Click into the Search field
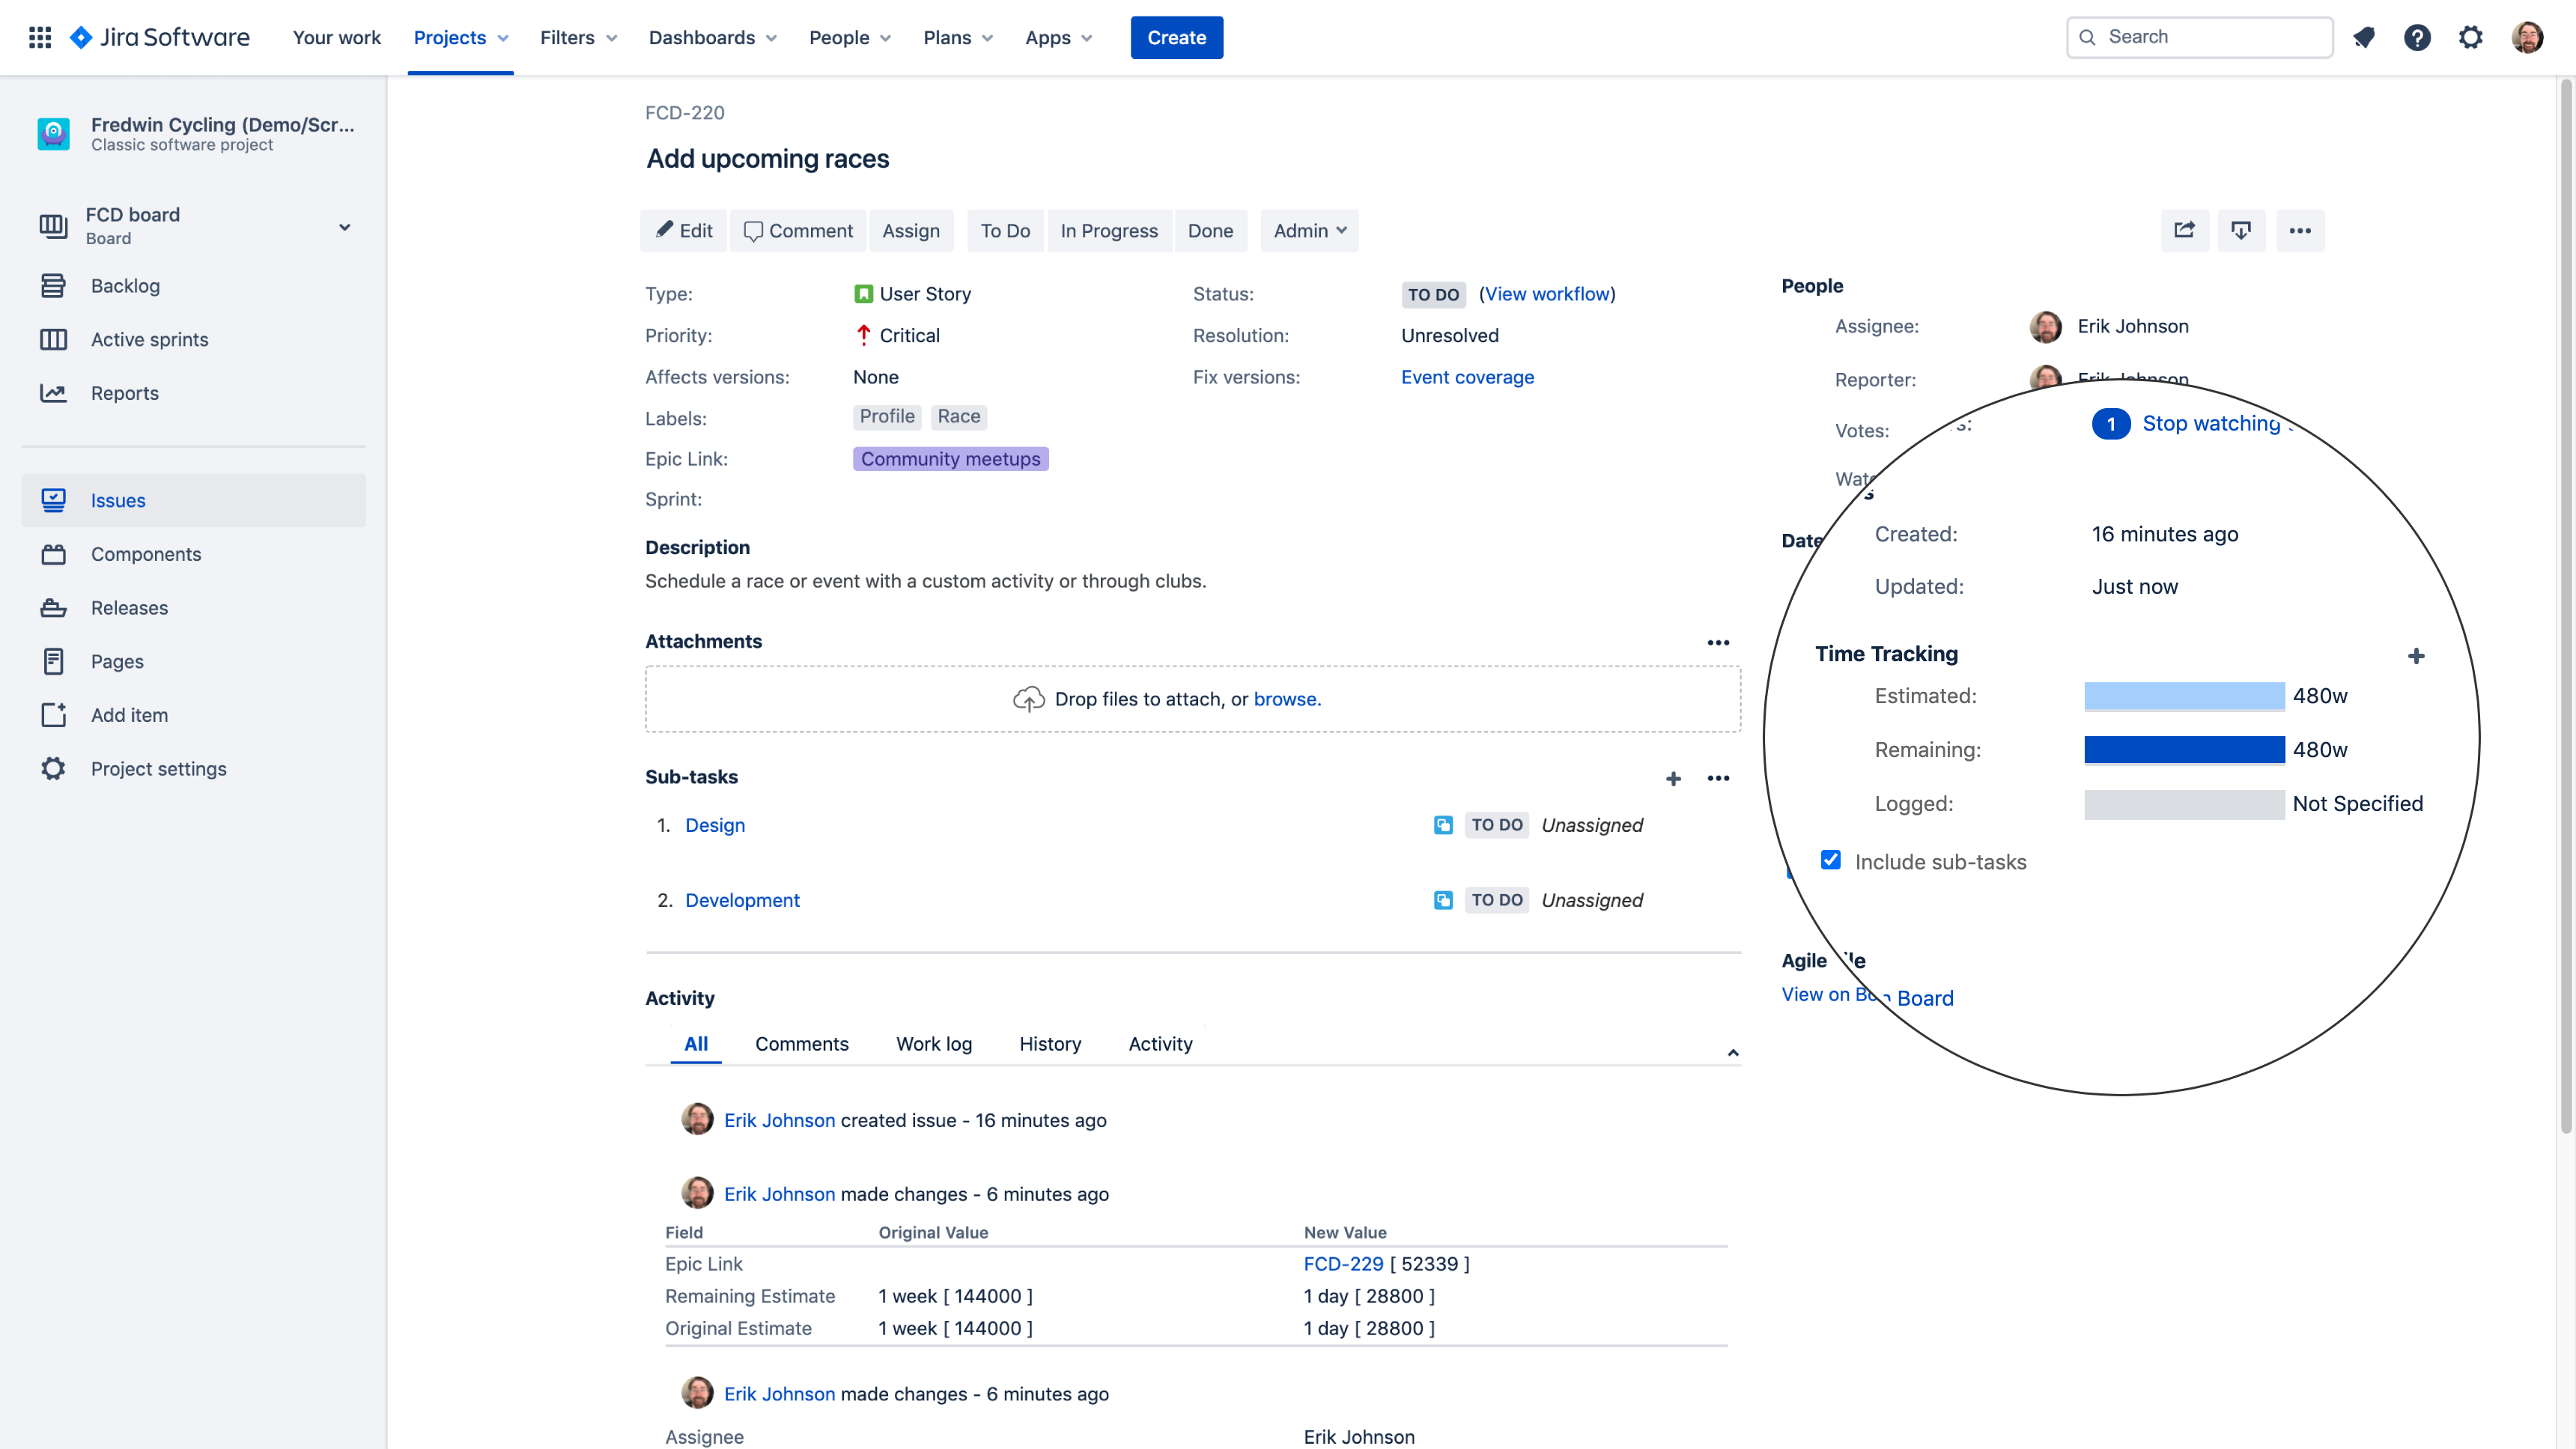Image resolution: width=2576 pixels, height=1449 pixels. [x=2199, y=37]
